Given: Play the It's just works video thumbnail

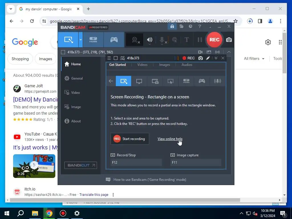Looking at the screenshot, I should (34, 166).
